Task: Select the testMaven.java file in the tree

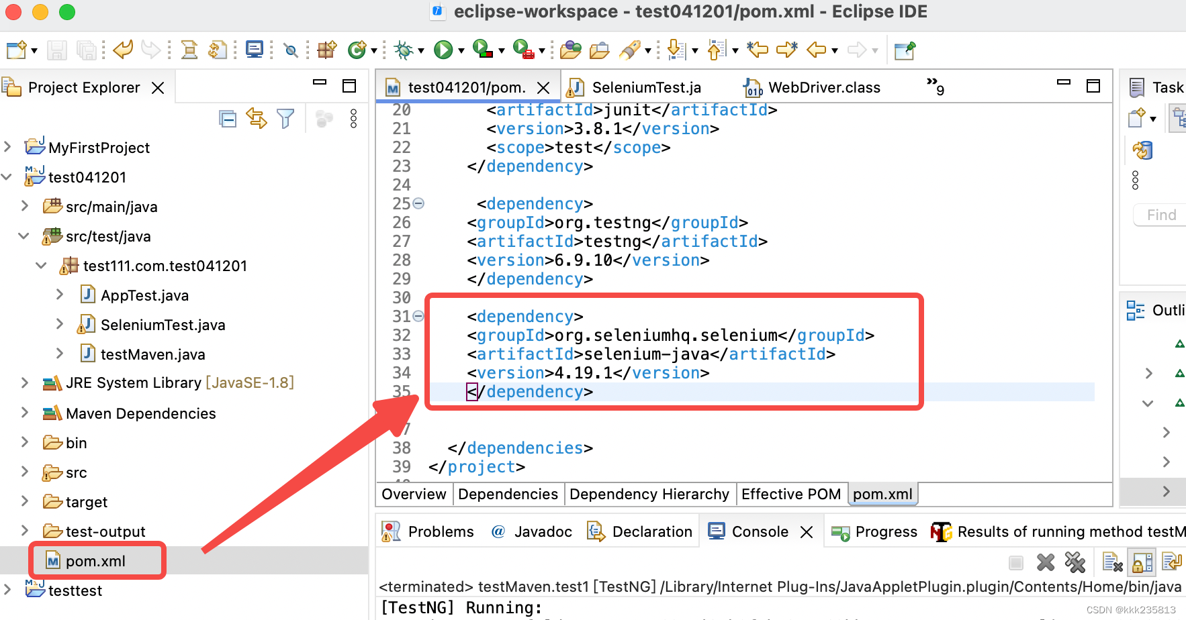Action: tap(152, 354)
